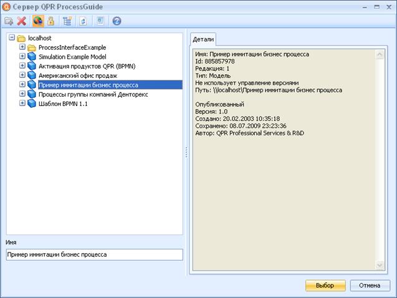Click the QPR app icon in title bar
This screenshot has height=298, width=397.
[x=6, y=7]
